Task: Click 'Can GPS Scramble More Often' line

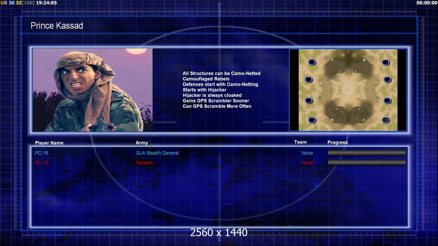Action: click(x=217, y=106)
